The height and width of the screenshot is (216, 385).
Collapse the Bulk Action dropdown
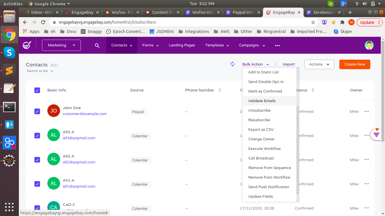point(256,64)
